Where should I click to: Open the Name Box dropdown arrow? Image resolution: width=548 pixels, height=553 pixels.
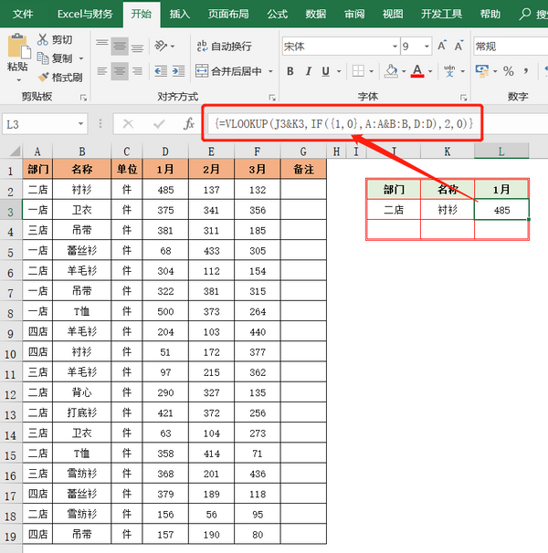[x=81, y=124]
